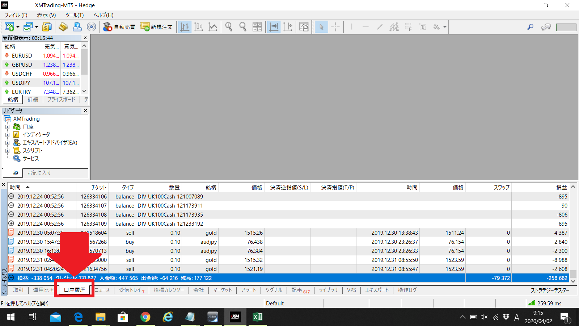579x326 pixels.
Task: Select the line chart icon
Action: (x=213, y=27)
